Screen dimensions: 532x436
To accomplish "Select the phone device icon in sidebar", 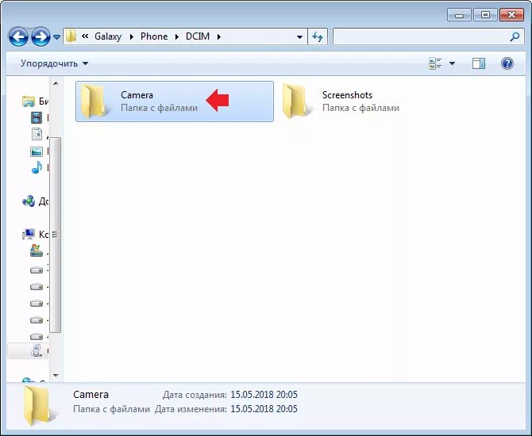I will pos(37,351).
